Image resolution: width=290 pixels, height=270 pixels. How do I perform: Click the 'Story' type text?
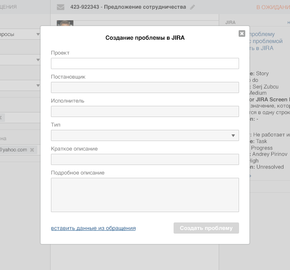click(x=262, y=74)
